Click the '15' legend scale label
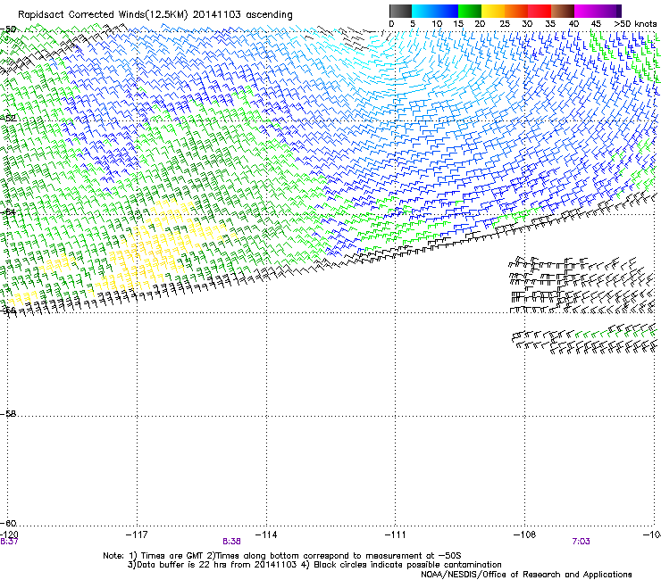This screenshot has height=580, width=661. [458, 24]
